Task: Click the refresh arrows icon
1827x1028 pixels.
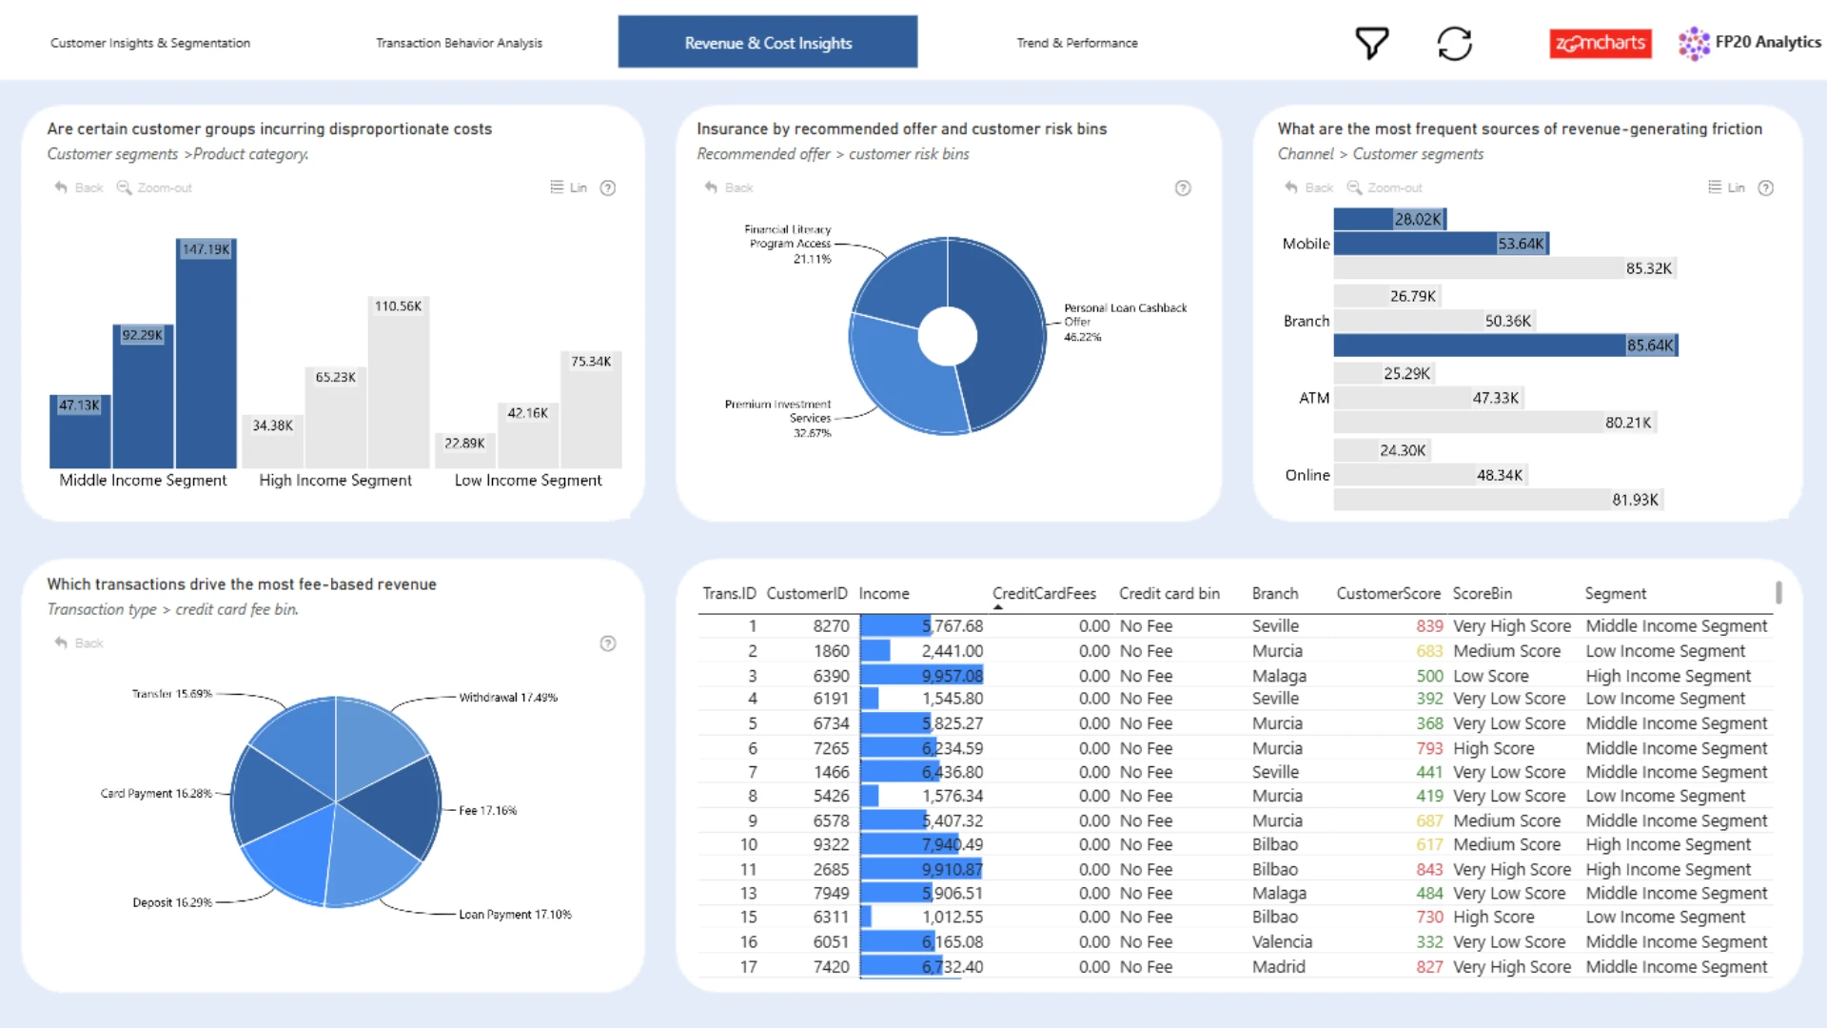Action: pos(1454,43)
